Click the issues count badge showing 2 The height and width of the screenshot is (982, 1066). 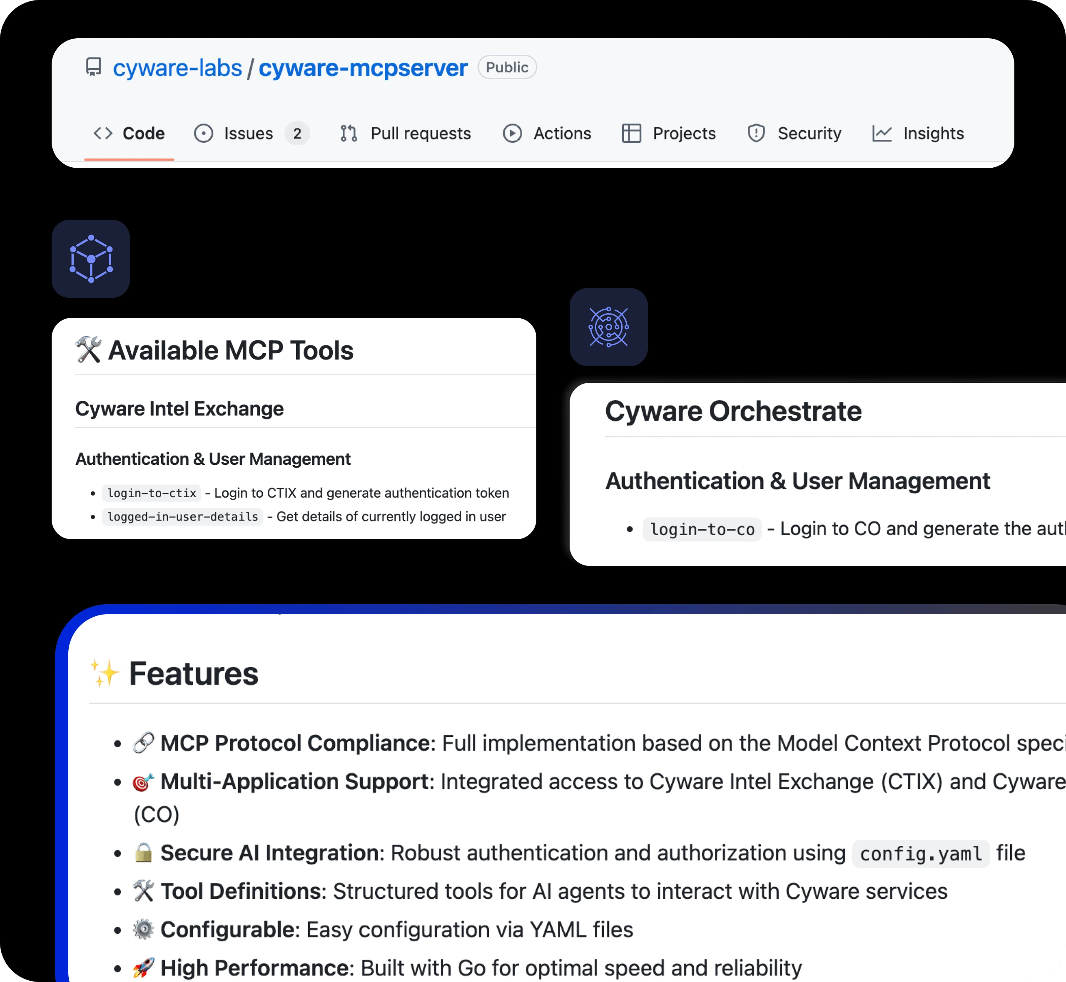(x=297, y=134)
